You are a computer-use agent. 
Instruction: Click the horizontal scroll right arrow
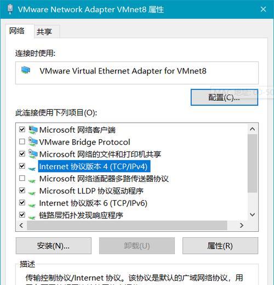click(x=242, y=225)
